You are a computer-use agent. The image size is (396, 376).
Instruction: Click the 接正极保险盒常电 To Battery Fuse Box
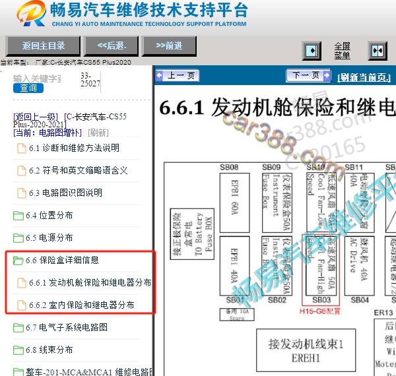[x=192, y=234]
